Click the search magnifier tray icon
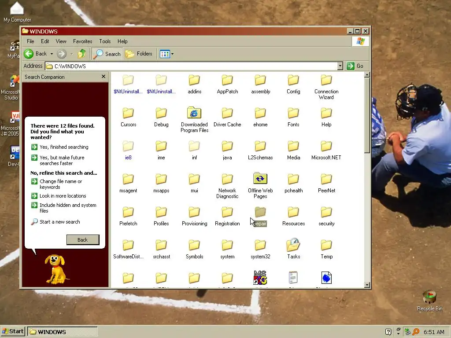The width and height of the screenshot is (451, 338). (x=416, y=332)
